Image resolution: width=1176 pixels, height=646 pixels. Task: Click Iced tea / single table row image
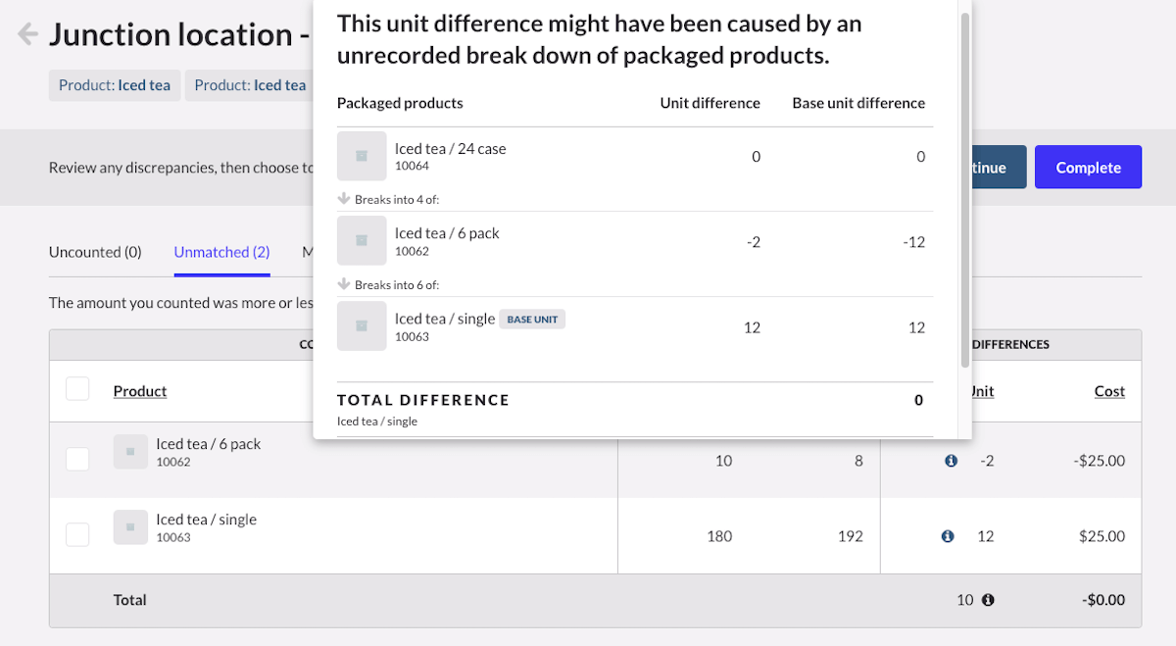tap(130, 527)
